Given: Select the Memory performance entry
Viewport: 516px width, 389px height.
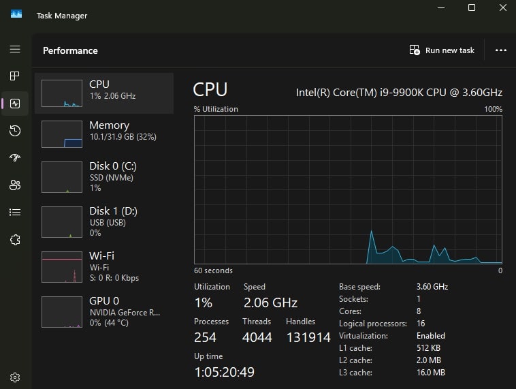Looking at the screenshot, I should coord(104,134).
